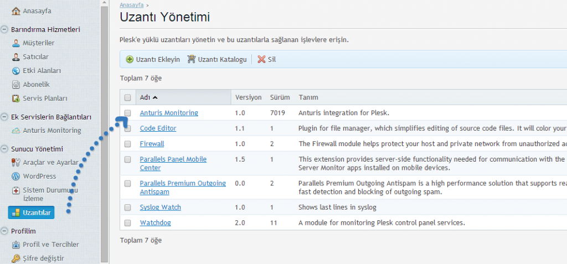Open Servis Planları in the sidebar
The height and width of the screenshot is (264, 567).
click(x=45, y=99)
